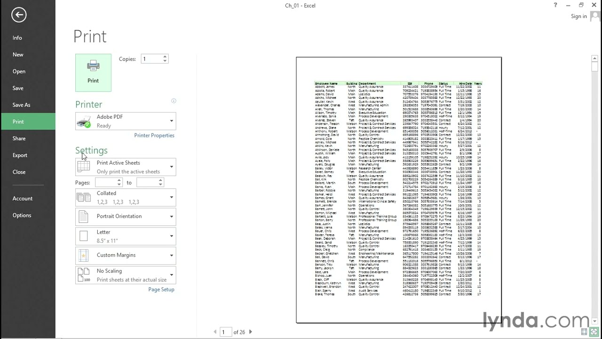Open the printer info circle icon

pos(174,101)
